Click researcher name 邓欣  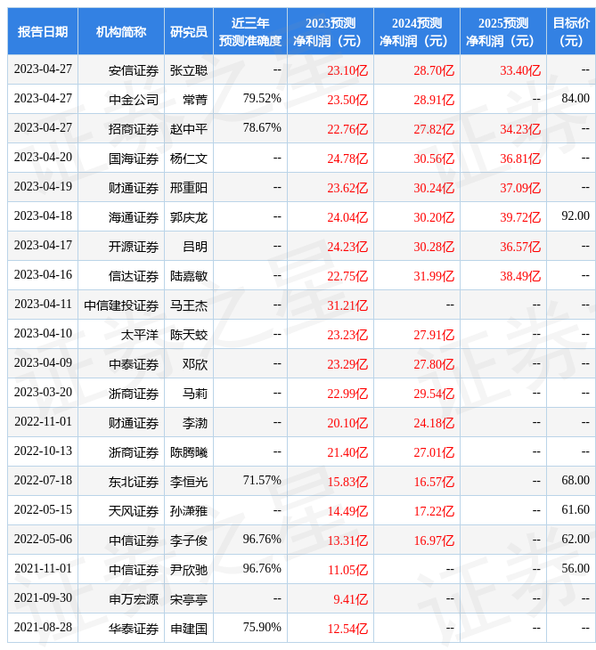click(195, 364)
